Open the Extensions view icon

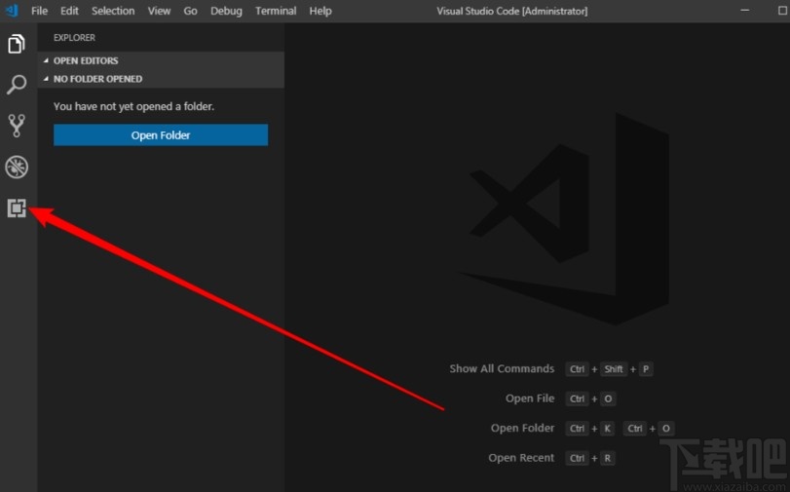coord(17,208)
